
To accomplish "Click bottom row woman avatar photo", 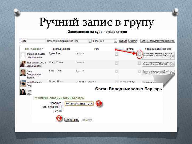I will pos(23,92).
